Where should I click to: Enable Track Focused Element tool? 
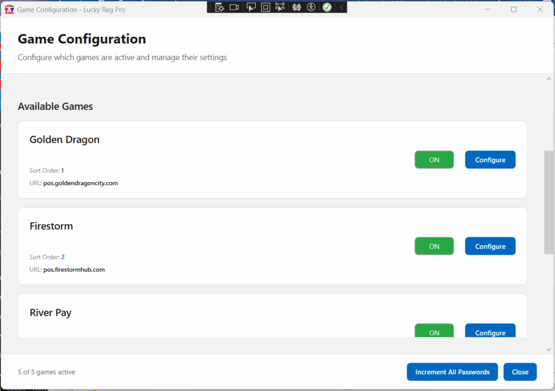point(280,7)
